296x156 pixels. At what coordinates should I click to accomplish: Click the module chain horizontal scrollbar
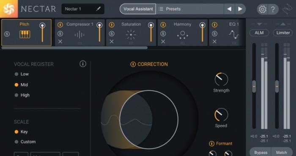[x=74, y=48]
